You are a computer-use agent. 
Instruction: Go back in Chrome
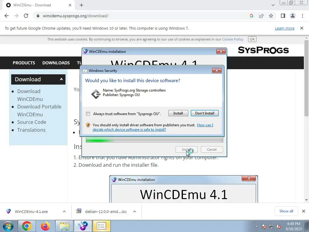pyautogui.click(x=7, y=16)
